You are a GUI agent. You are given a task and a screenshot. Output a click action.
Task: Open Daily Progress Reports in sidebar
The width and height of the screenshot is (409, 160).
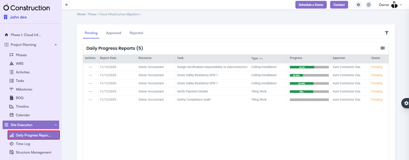click(x=34, y=135)
